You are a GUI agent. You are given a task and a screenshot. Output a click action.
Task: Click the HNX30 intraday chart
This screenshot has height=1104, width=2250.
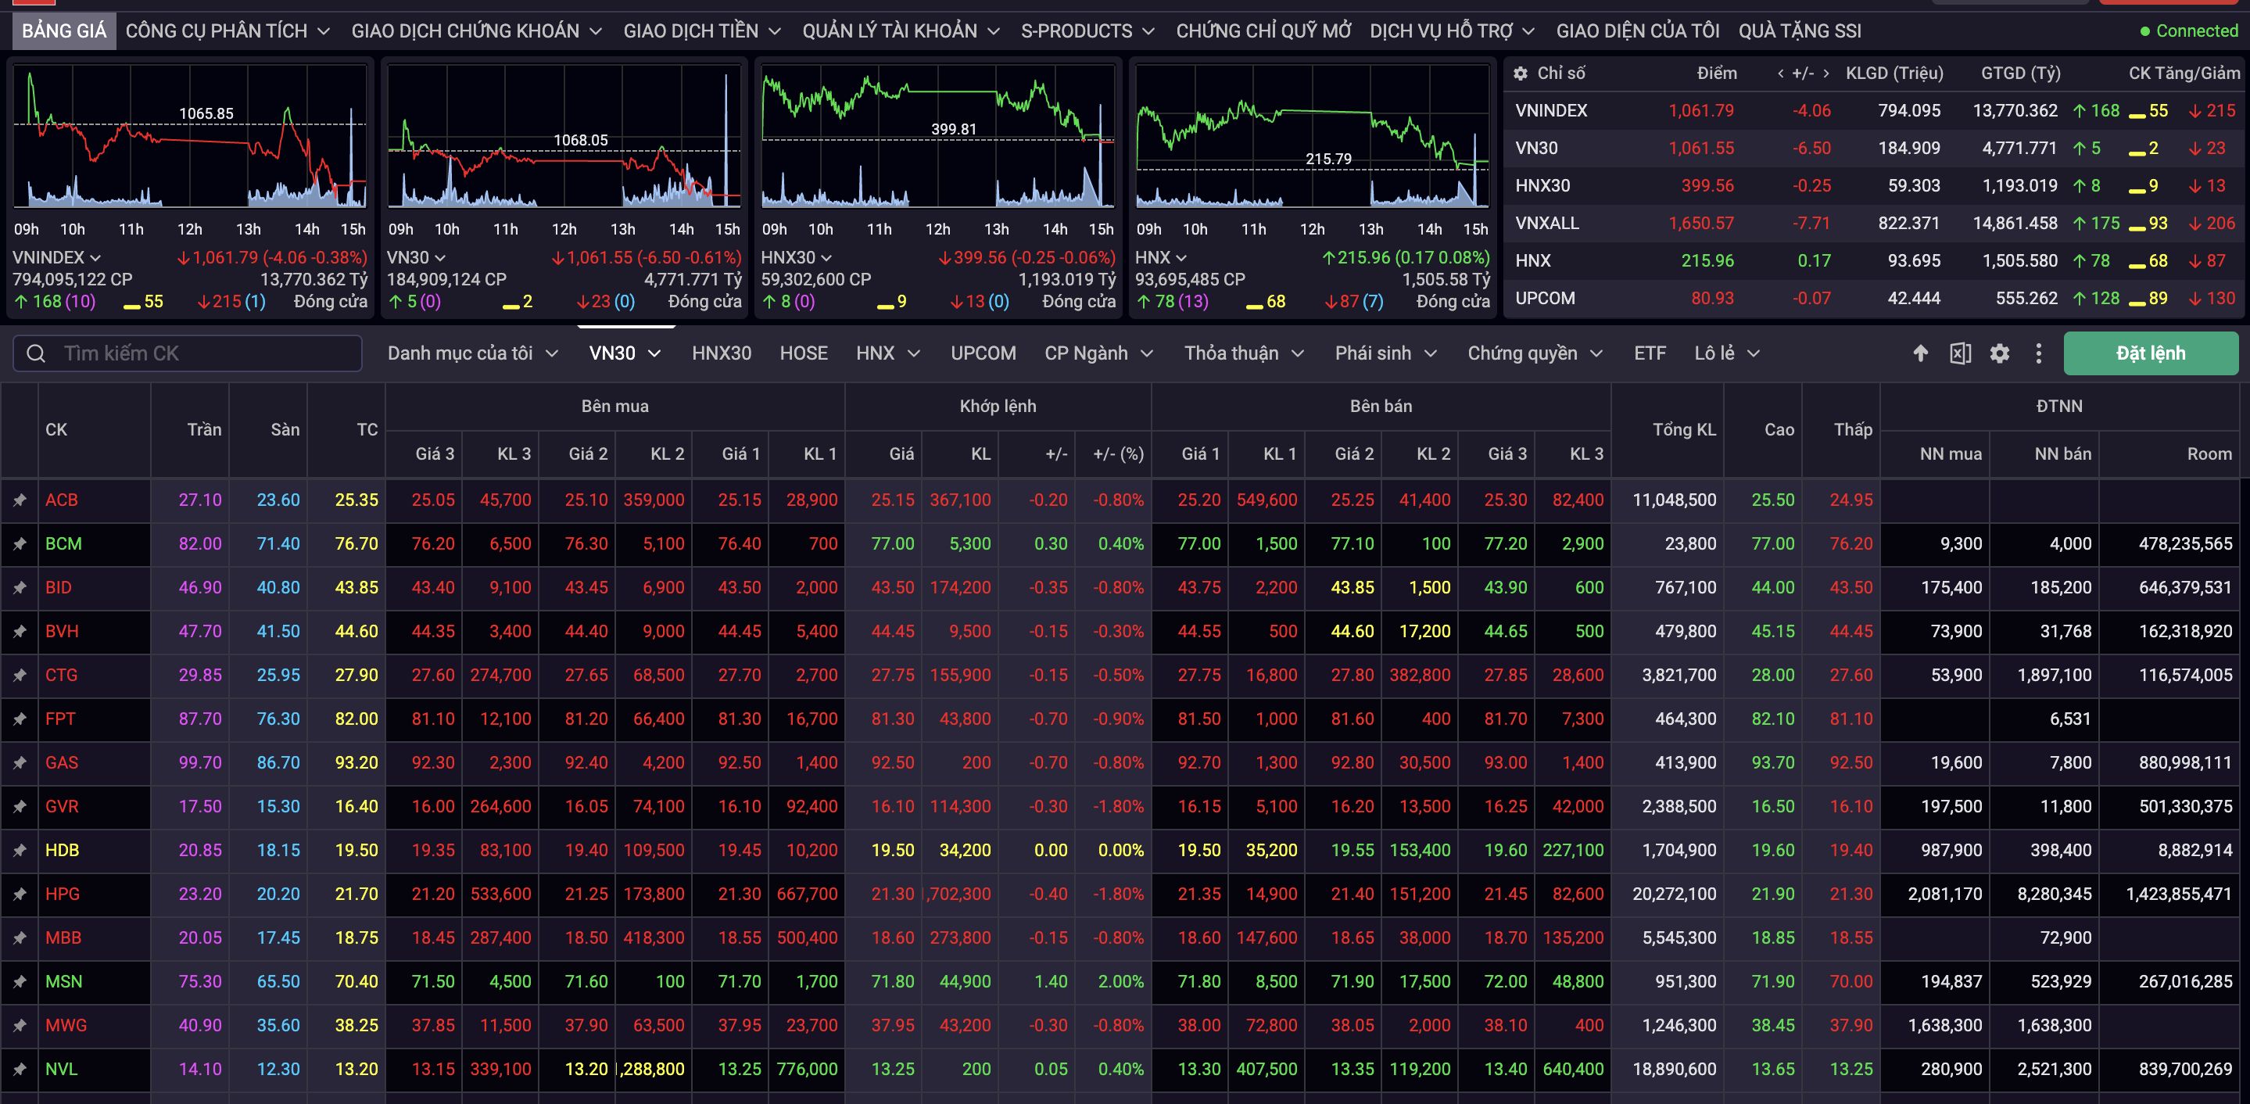938,137
